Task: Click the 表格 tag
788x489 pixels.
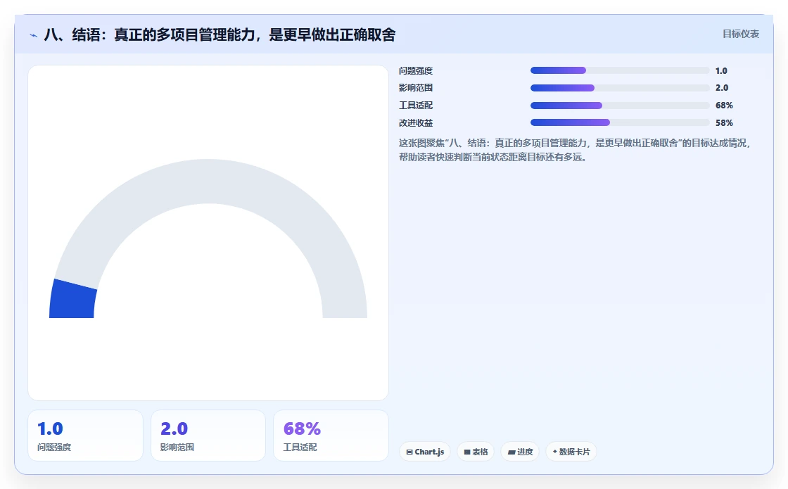Action: pos(476,452)
